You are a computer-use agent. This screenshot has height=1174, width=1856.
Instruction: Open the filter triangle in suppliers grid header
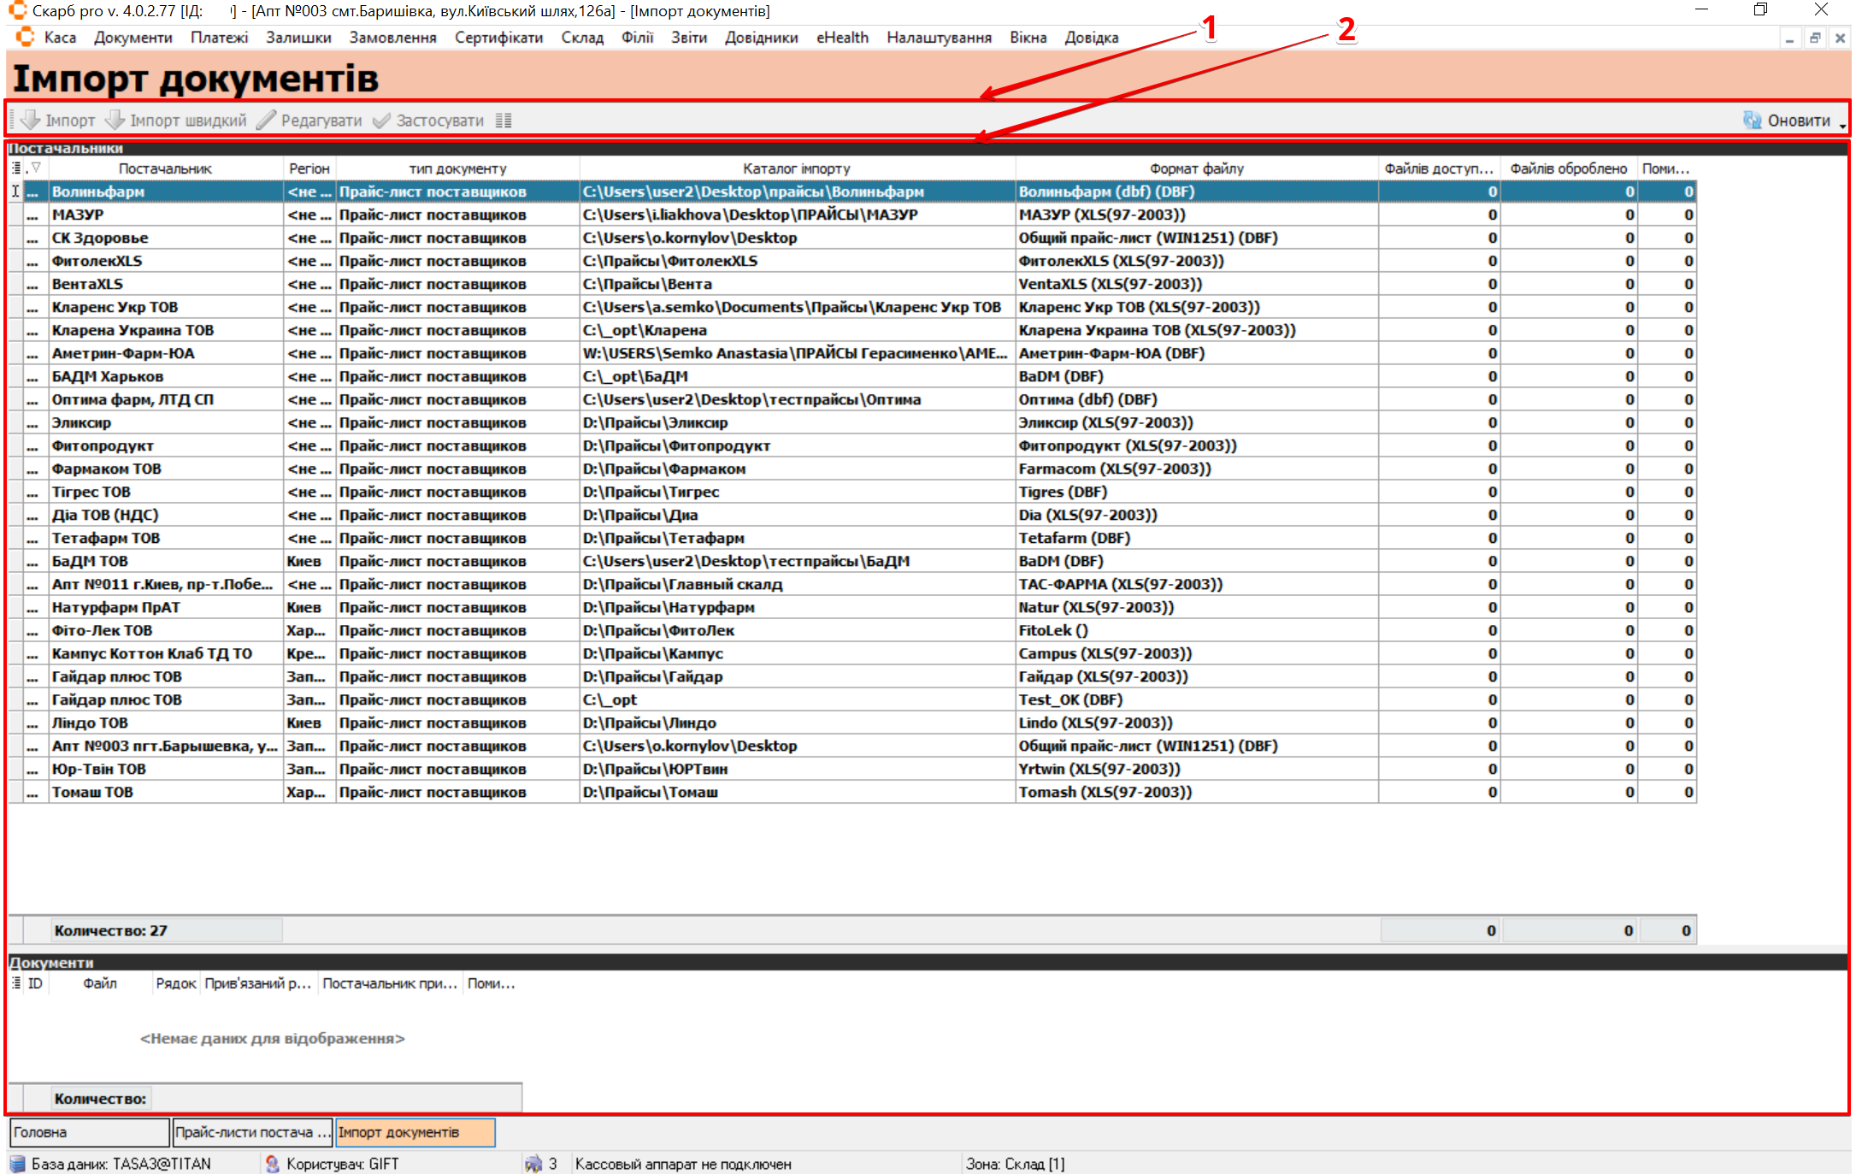(x=36, y=168)
